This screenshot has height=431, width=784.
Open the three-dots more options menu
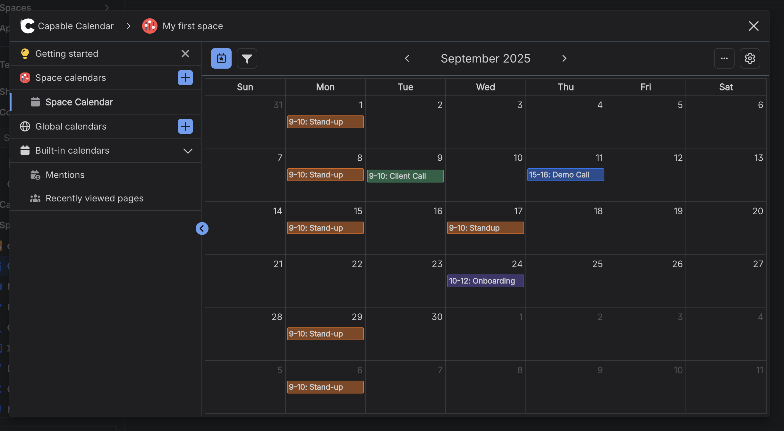click(x=724, y=58)
